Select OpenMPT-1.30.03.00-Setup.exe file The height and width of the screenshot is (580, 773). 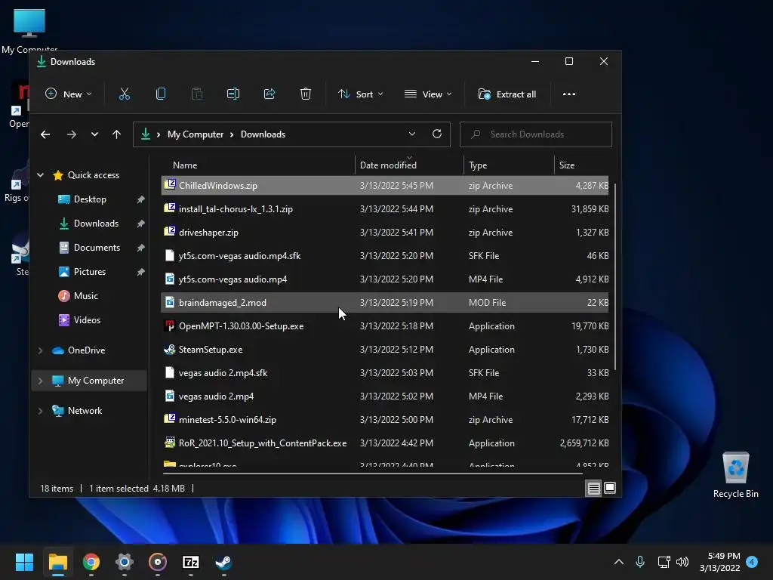coord(384,326)
